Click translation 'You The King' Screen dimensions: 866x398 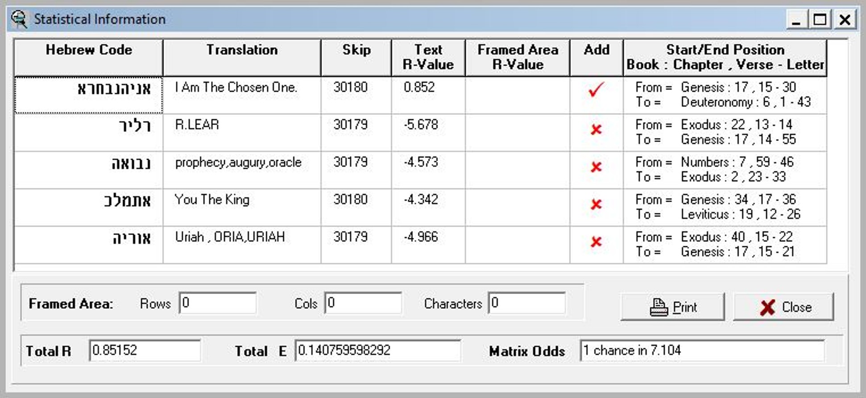[212, 199]
